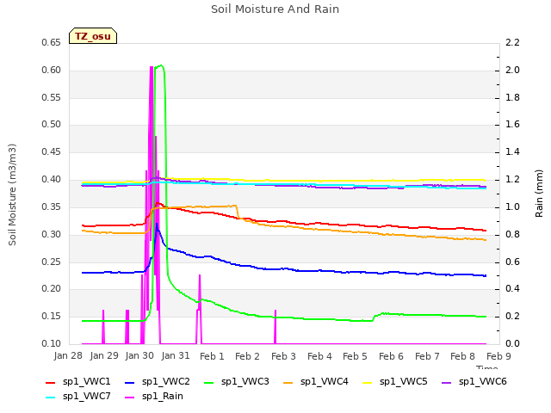Click the Feb 8 x-axis tick label
The image size is (551, 413).
click(x=463, y=356)
